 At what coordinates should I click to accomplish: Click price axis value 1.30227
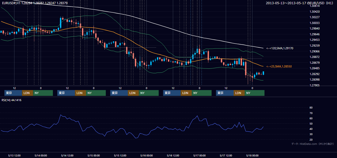(x=315, y=17)
